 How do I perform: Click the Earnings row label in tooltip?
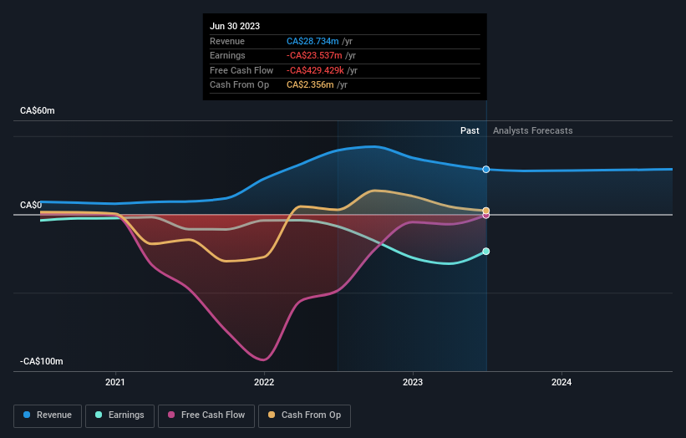pos(227,55)
